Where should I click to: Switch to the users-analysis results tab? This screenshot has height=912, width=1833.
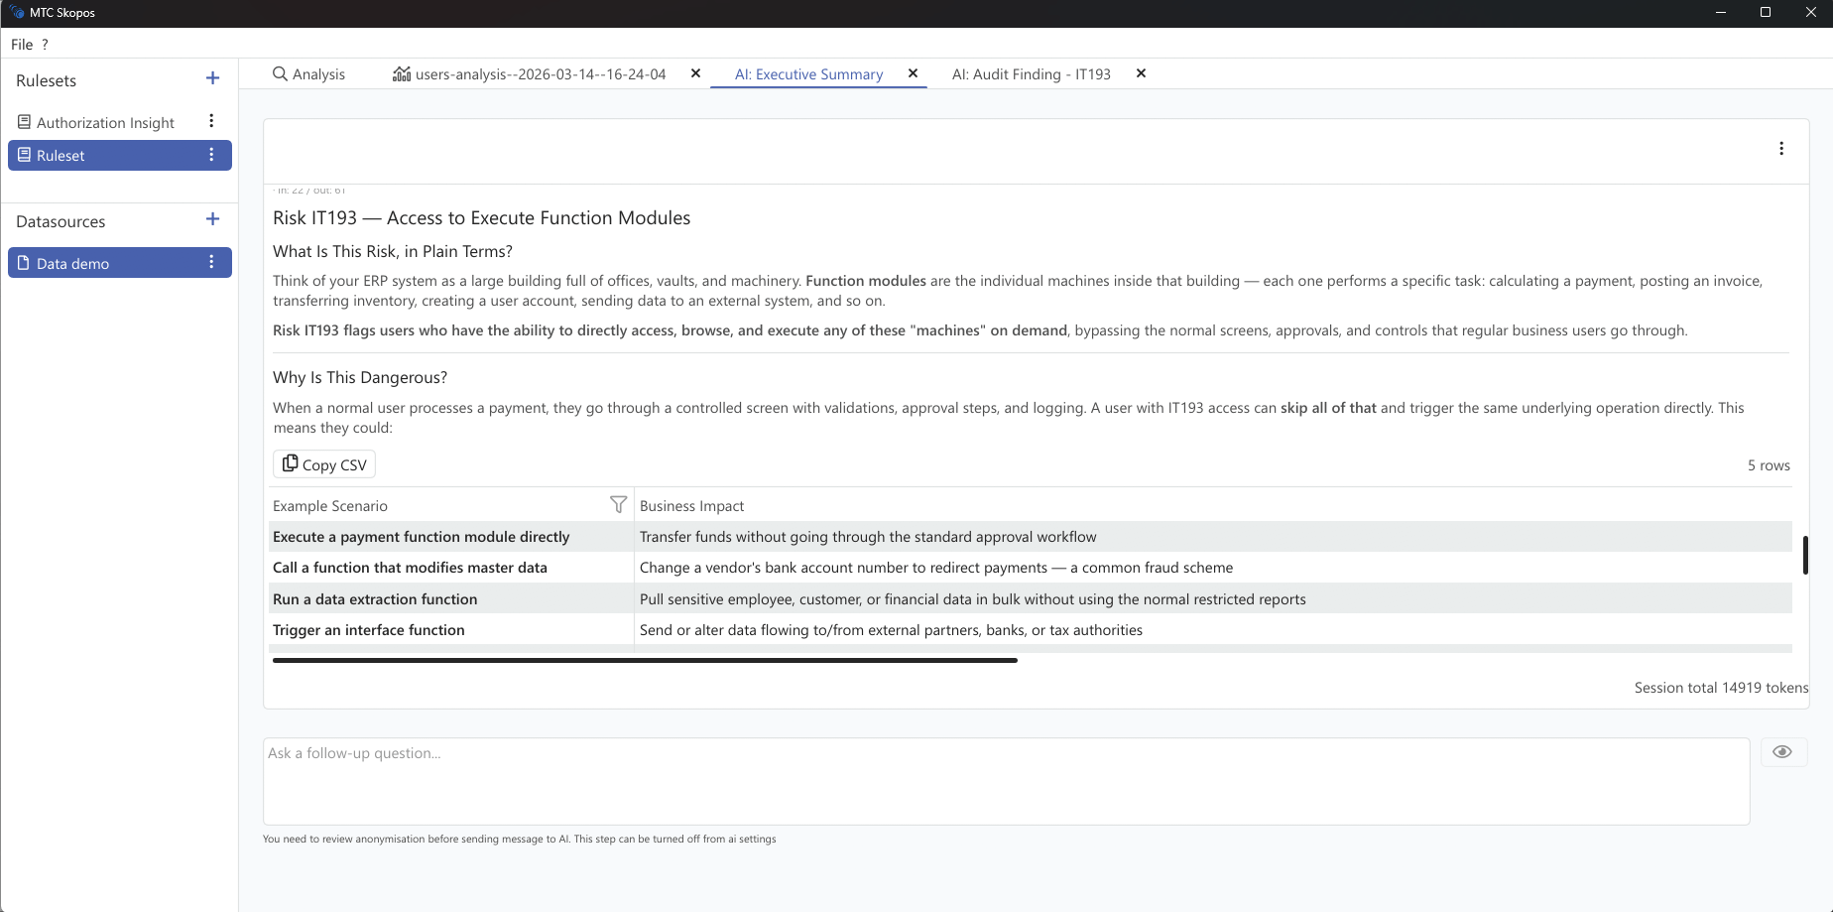(x=540, y=73)
